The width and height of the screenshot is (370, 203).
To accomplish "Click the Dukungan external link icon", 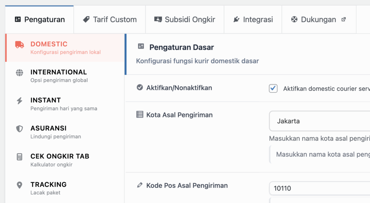I will pyautogui.click(x=343, y=20).
